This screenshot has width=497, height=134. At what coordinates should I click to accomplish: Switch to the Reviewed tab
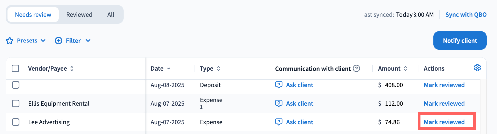pos(79,15)
